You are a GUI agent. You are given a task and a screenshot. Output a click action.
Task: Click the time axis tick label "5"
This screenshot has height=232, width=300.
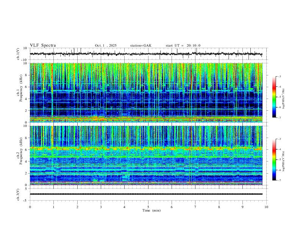[148, 207]
